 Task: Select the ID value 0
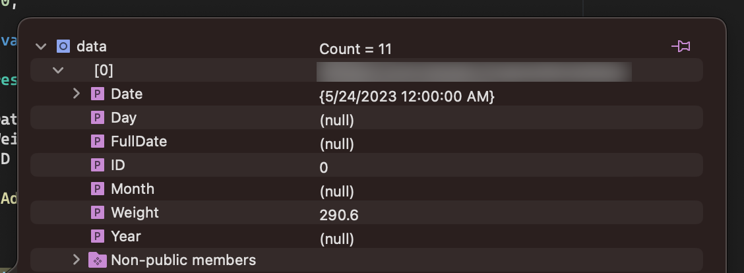coord(324,168)
